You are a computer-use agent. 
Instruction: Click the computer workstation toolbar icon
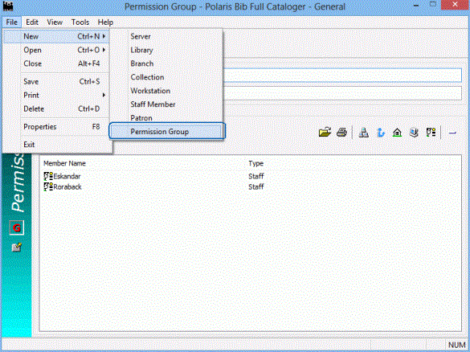(x=414, y=133)
